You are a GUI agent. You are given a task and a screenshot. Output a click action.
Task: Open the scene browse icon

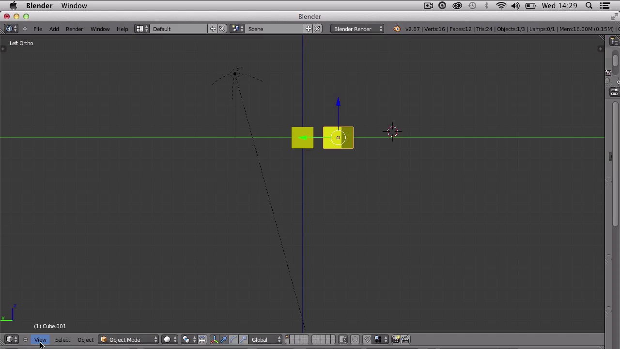[x=237, y=29]
